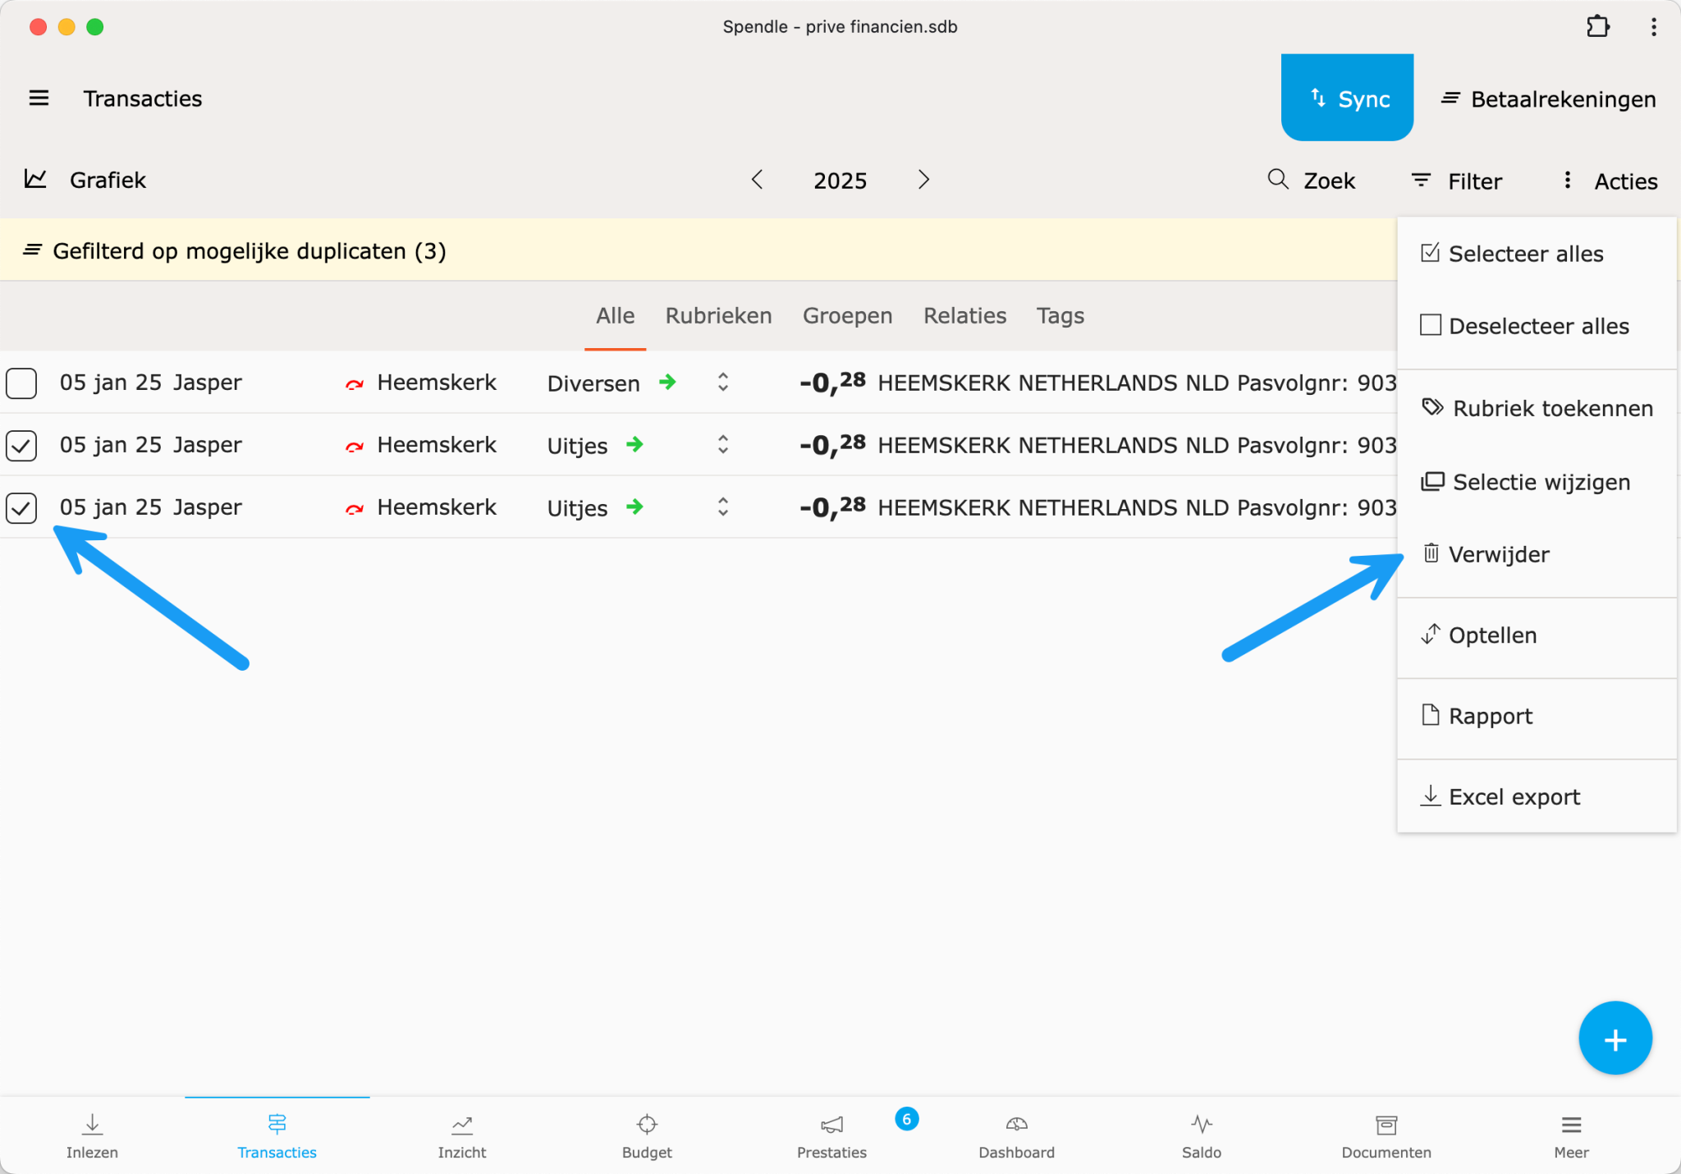Image resolution: width=1681 pixels, height=1174 pixels.
Task: Uncheck the second transaction row checkbox
Action: click(x=21, y=445)
